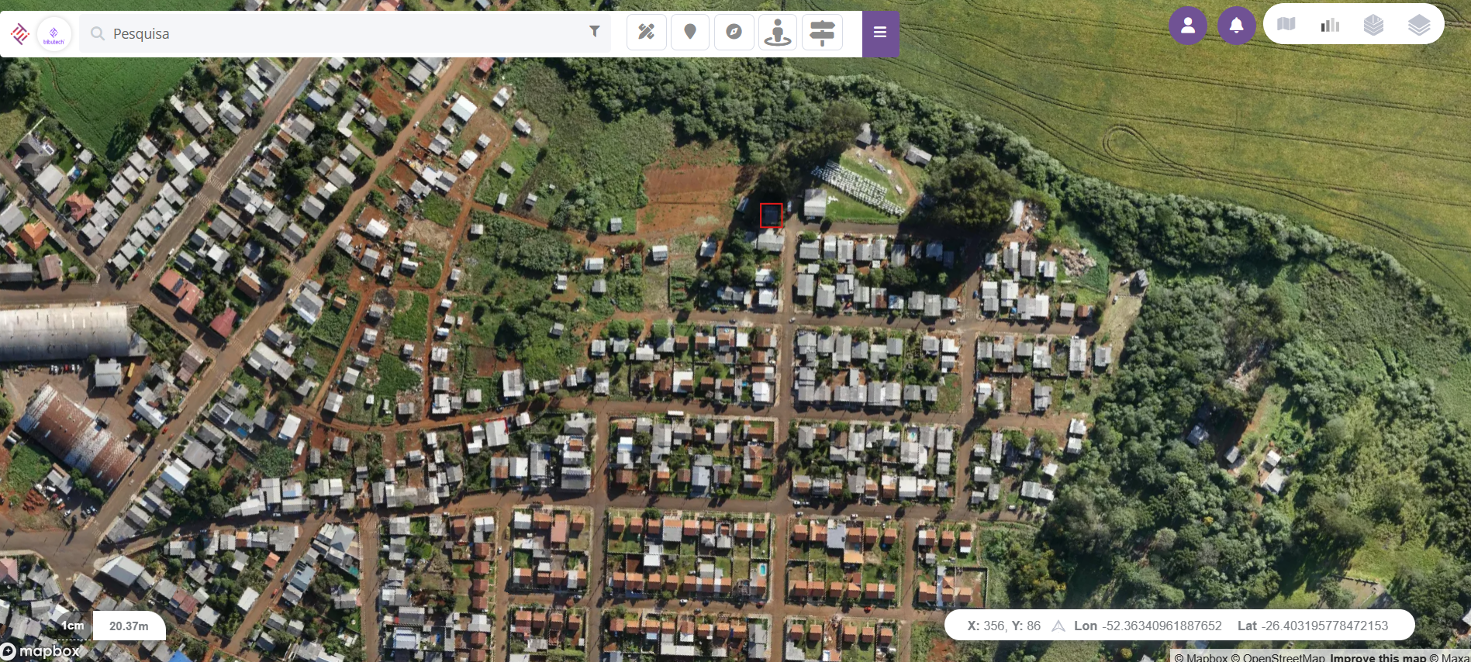View notifications via the bell icon

[x=1237, y=26]
